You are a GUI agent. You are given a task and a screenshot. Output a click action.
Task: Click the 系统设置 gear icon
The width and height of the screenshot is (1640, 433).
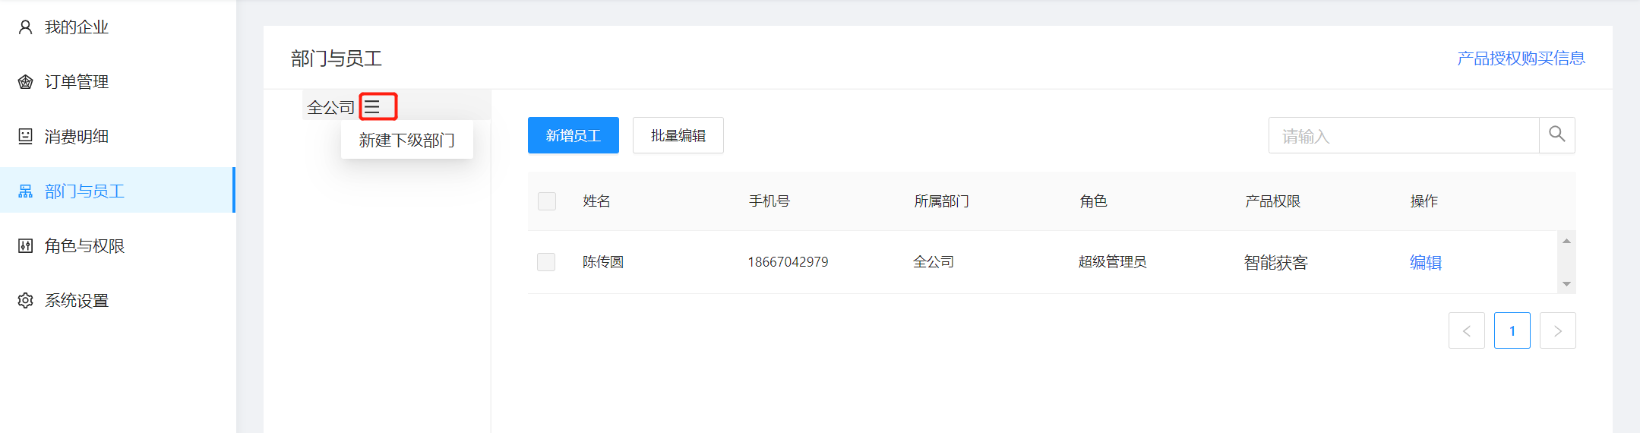(x=25, y=301)
